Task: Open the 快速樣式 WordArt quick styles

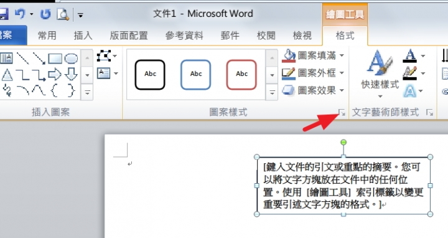Action: [x=380, y=74]
